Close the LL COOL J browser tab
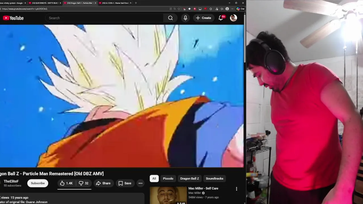The height and width of the screenshot is (204, 363). 131,3
